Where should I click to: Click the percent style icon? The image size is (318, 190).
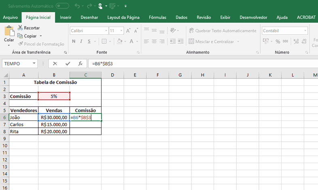pos(278,42)
